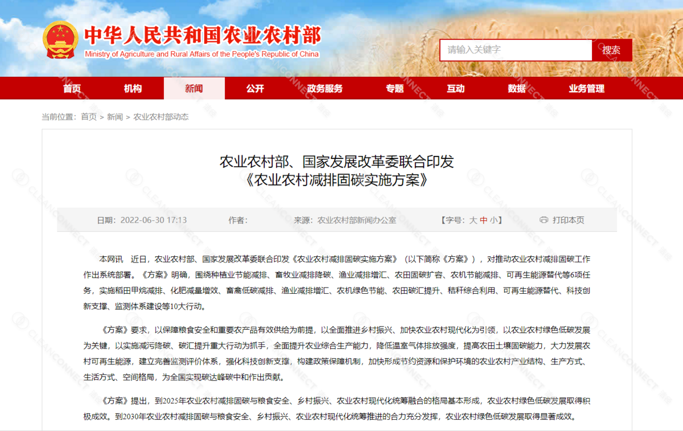Viewport: 683px width, 431px height.
Task: Open the 公开 navigation tab
Action: [x=255, y=88]
